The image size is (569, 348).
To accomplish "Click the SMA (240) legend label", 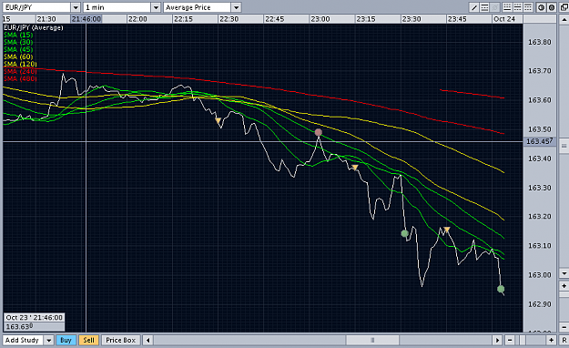I will [x=20, y=71].
